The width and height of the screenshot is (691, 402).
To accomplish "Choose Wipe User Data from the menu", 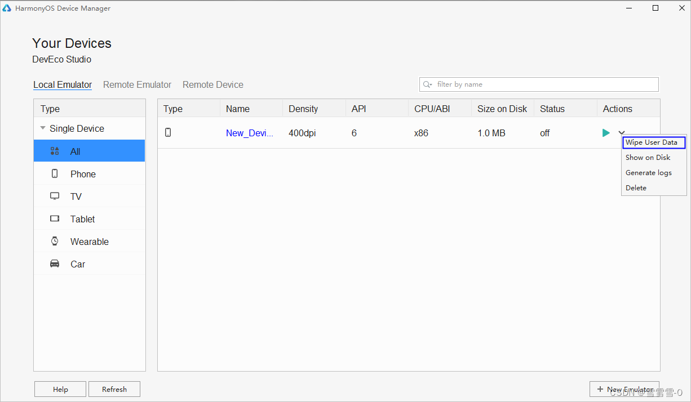I will click(654, 142).
